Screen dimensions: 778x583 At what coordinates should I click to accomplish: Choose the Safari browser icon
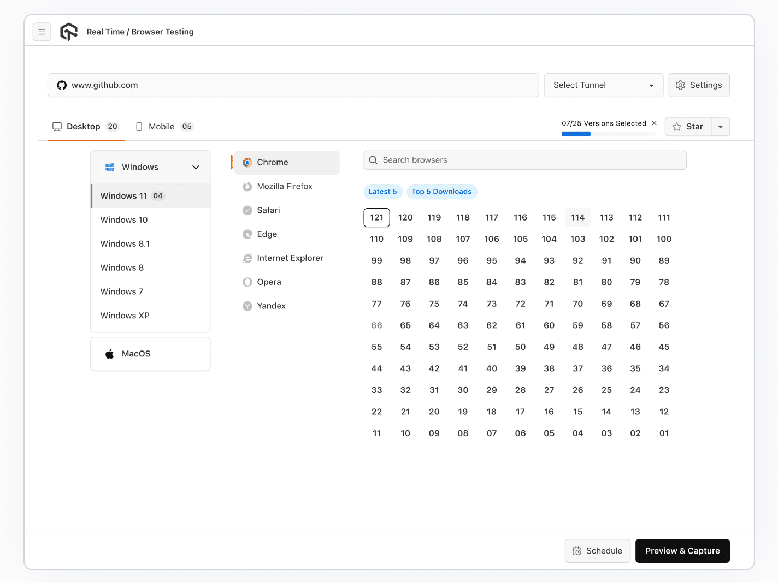(247, 210)
